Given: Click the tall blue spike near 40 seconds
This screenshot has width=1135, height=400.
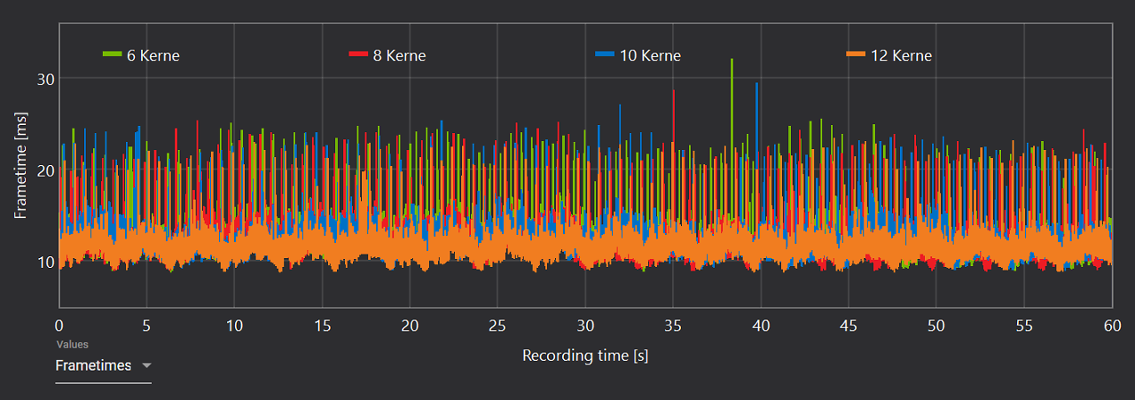Looking at the screenshot, I should click(756, 120).
